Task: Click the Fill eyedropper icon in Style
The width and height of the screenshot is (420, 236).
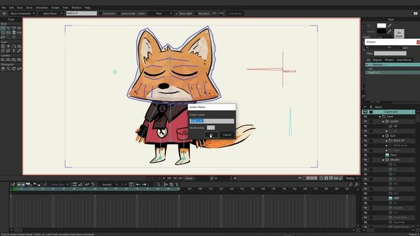Action: pos(390,26)
